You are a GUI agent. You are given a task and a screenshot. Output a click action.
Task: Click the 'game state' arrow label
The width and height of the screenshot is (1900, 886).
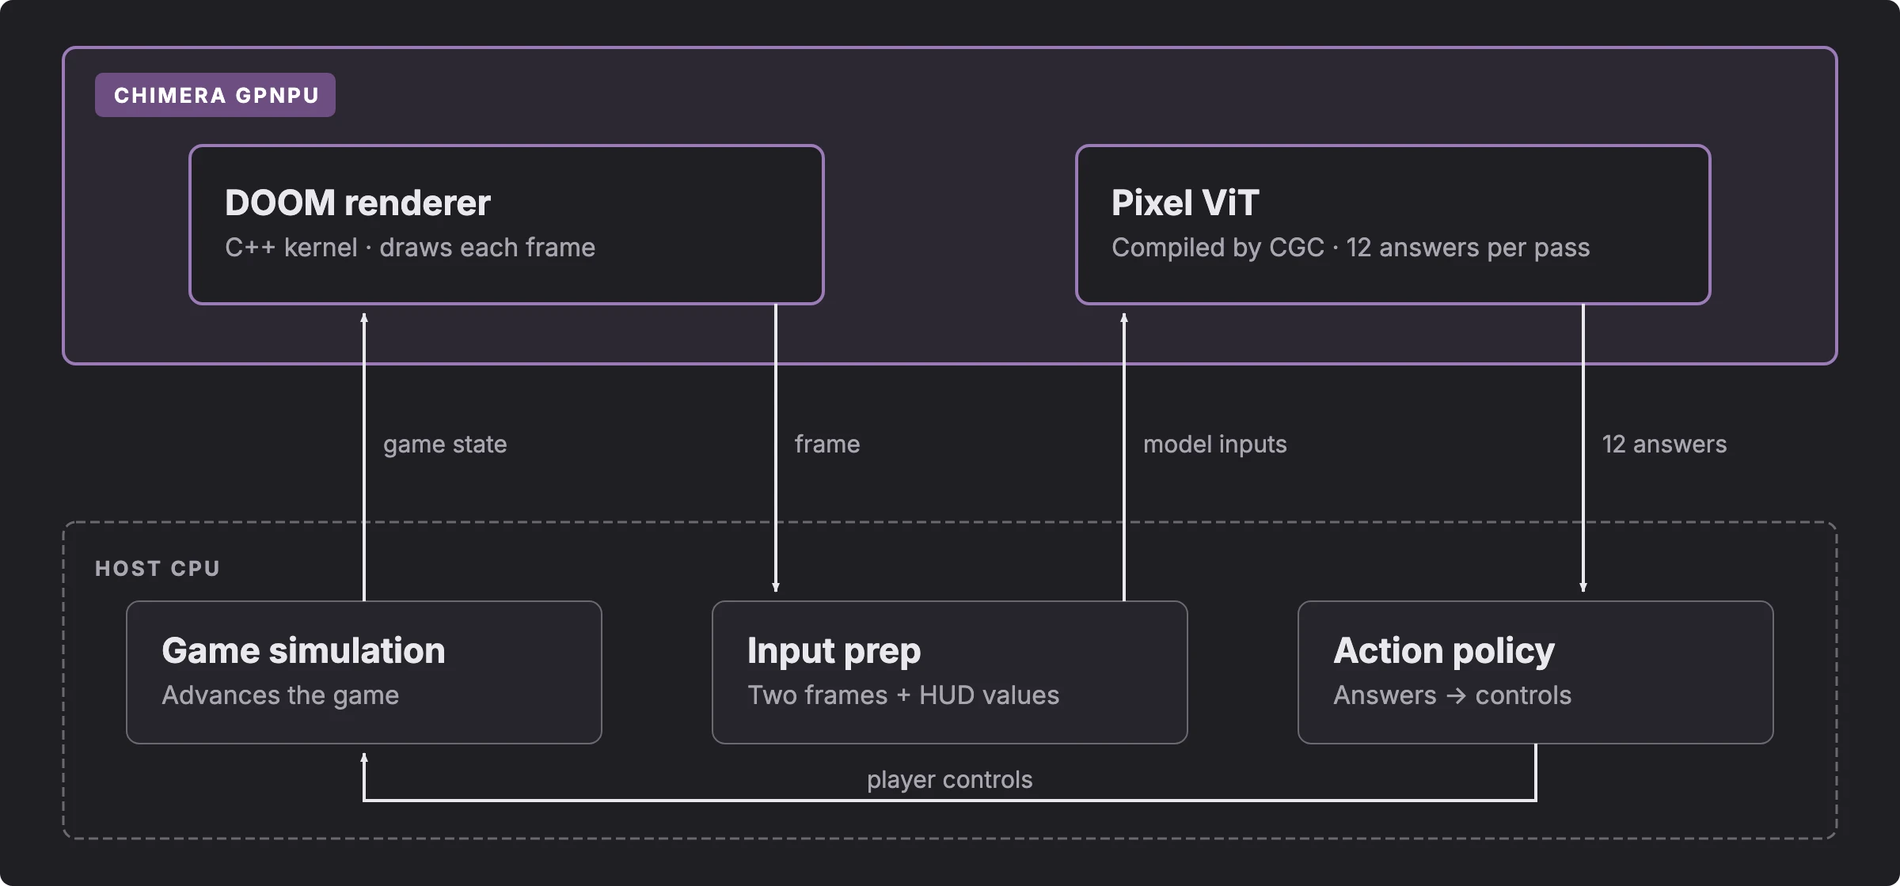coord(445,444)
